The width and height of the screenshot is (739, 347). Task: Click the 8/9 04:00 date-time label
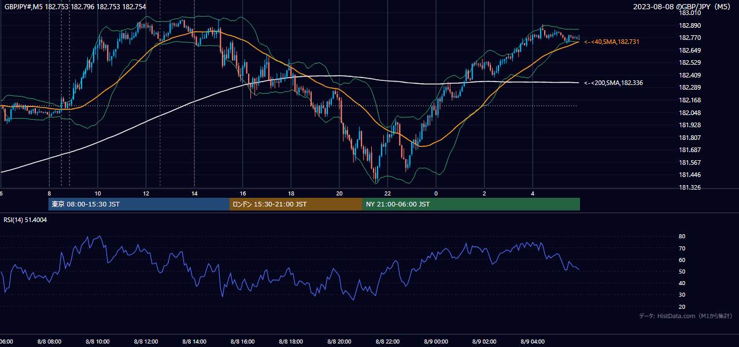pyautogui.click(x=533, y=342)
